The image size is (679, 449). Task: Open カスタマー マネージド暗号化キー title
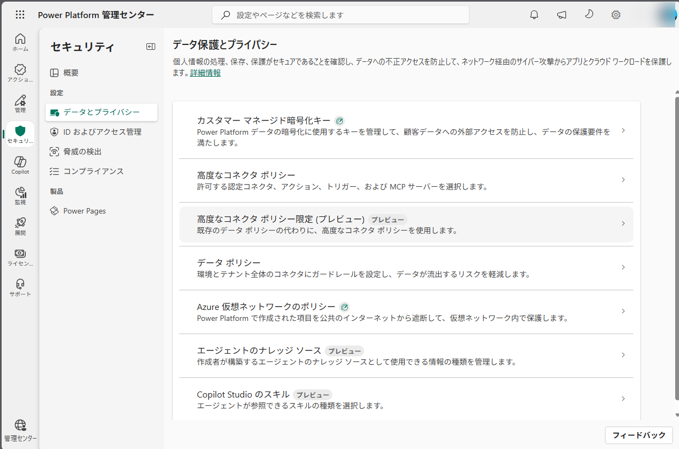click(264, 120)
